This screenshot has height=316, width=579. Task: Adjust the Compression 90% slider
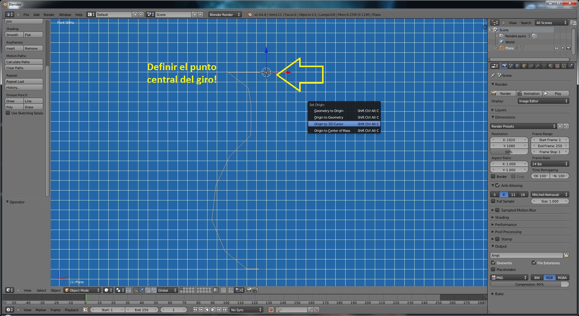[530, 284]
